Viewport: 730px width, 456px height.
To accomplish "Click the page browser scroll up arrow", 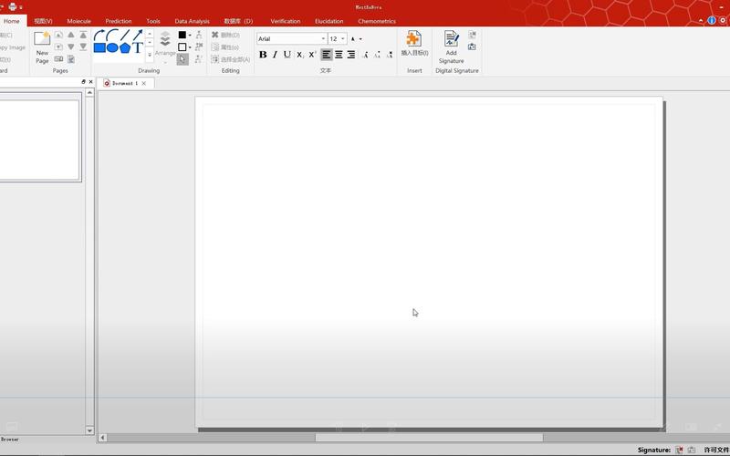I will pos(89,93).
